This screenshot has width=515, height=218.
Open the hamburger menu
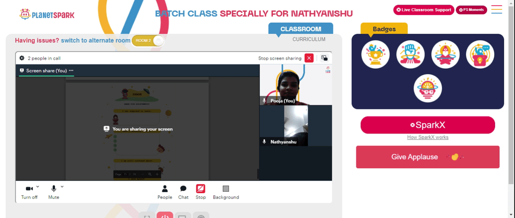pos(496,9)
